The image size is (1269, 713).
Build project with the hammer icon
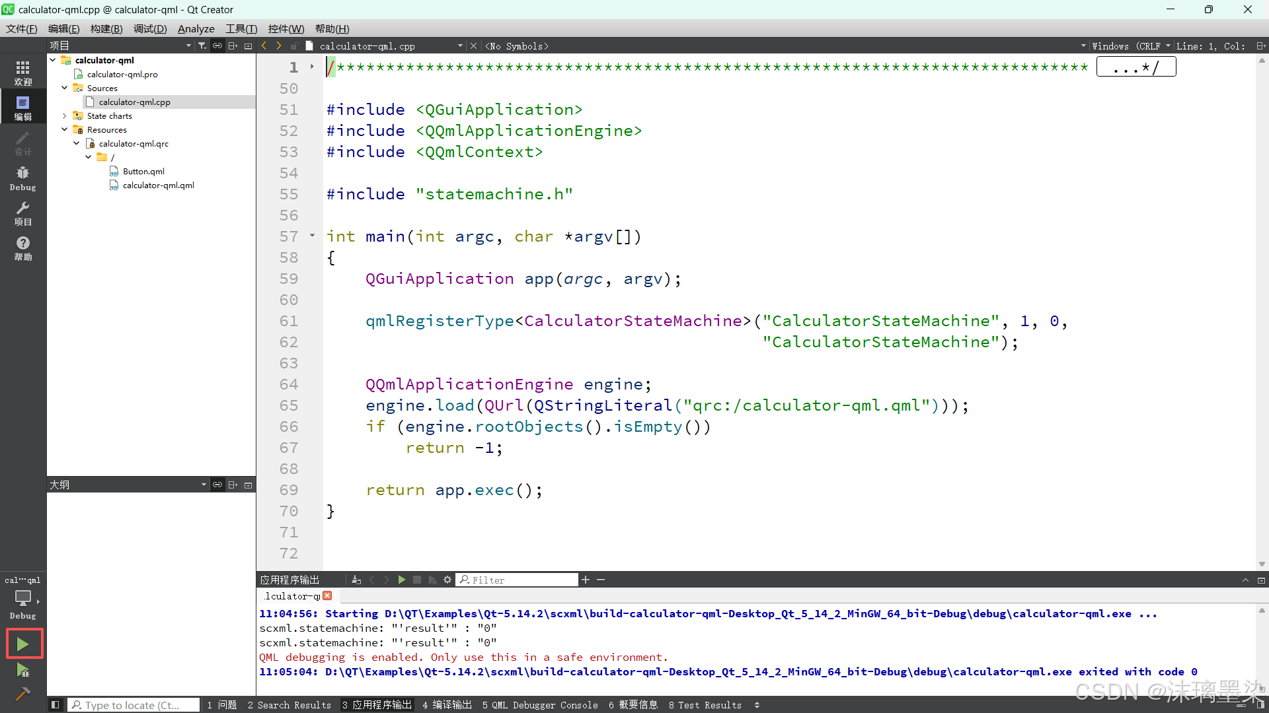pyautogui.click(x=23, y=693)
